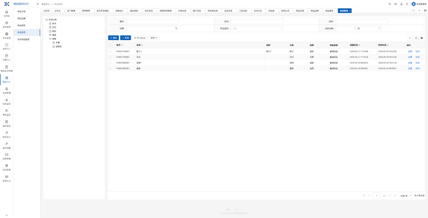Click the 导入Excel button
The image size is (428, 218).
pos(140,38)
